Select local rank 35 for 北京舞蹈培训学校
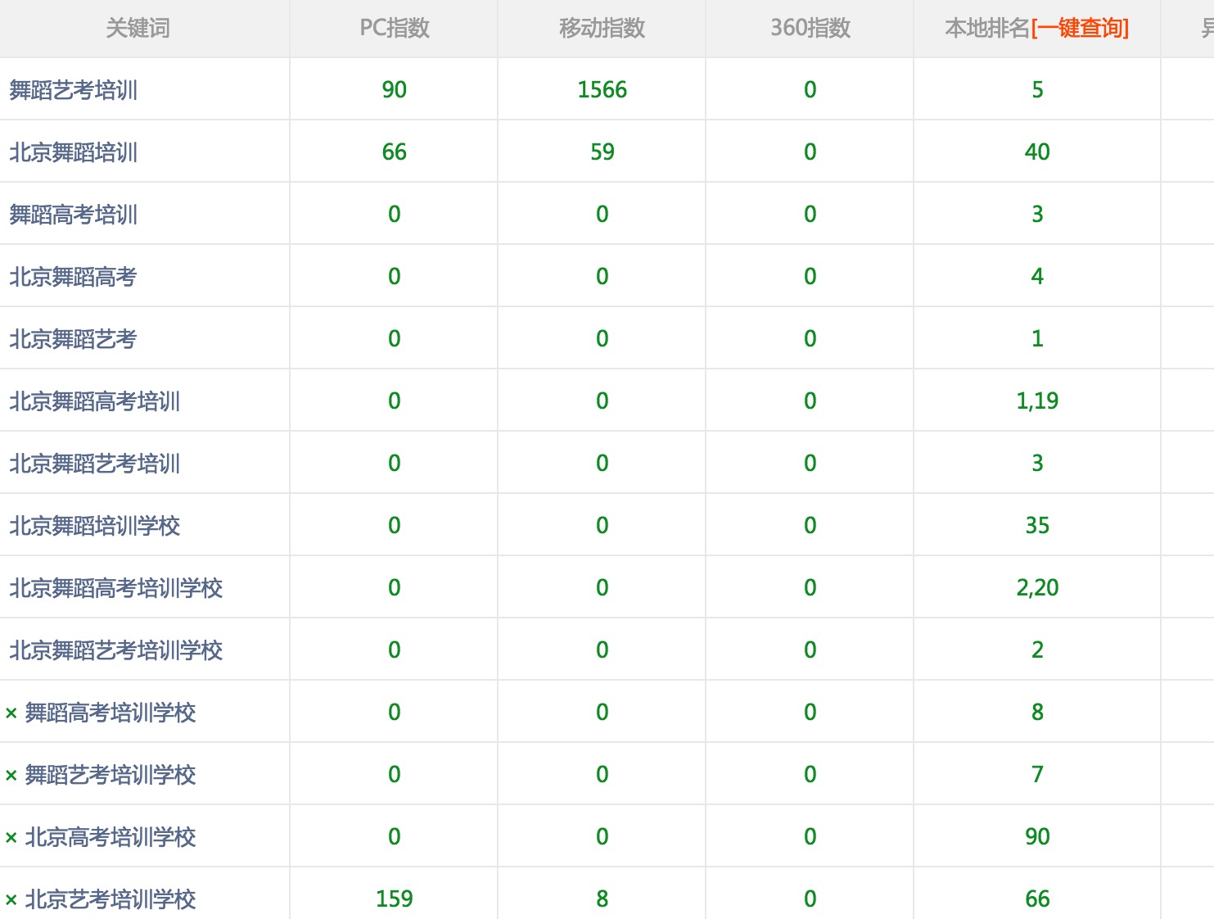The height and width of the screenshot is (919, 1214). (x=1037, y=526)
